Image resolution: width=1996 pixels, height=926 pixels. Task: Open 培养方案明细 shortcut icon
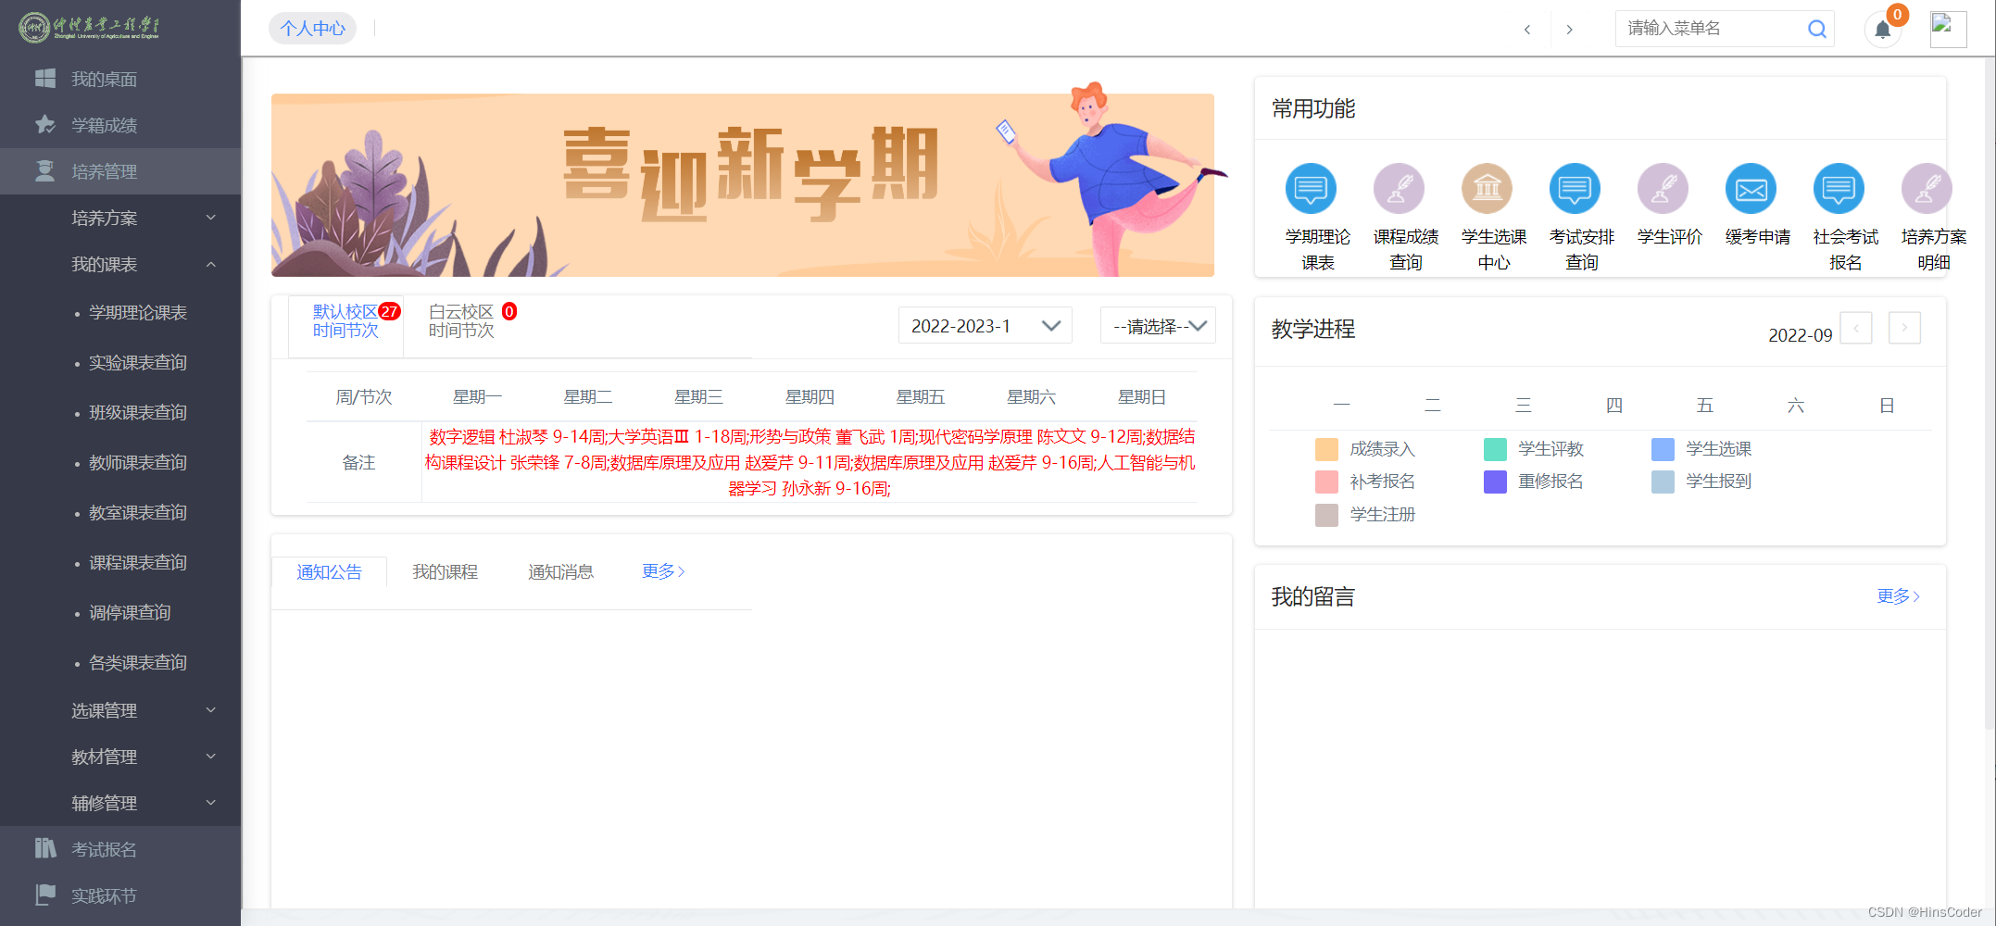[x=1927, y=189]
